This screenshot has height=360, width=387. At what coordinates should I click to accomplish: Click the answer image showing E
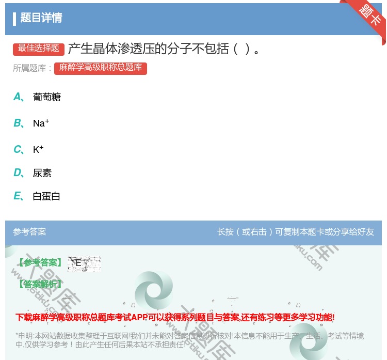[84, 263]
